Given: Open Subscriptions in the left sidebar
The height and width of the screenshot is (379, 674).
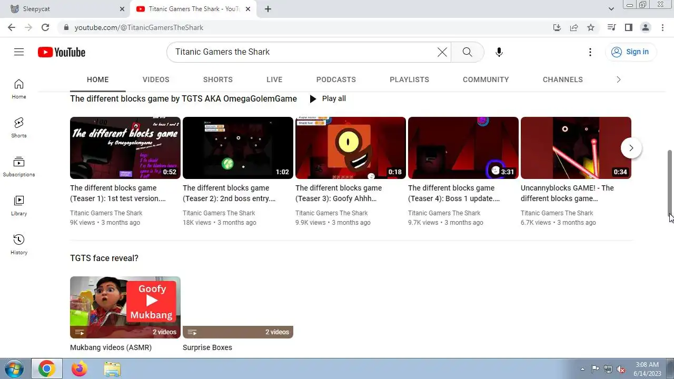Looking at the screenshot, I should [x=19, y=167].
